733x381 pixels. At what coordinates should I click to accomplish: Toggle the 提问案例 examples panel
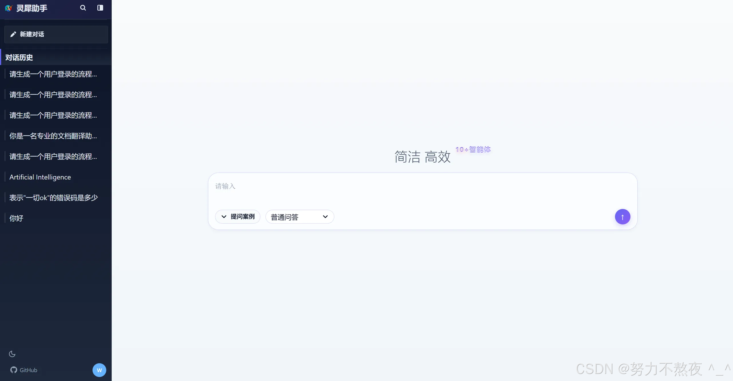click(x=237, y=217)
